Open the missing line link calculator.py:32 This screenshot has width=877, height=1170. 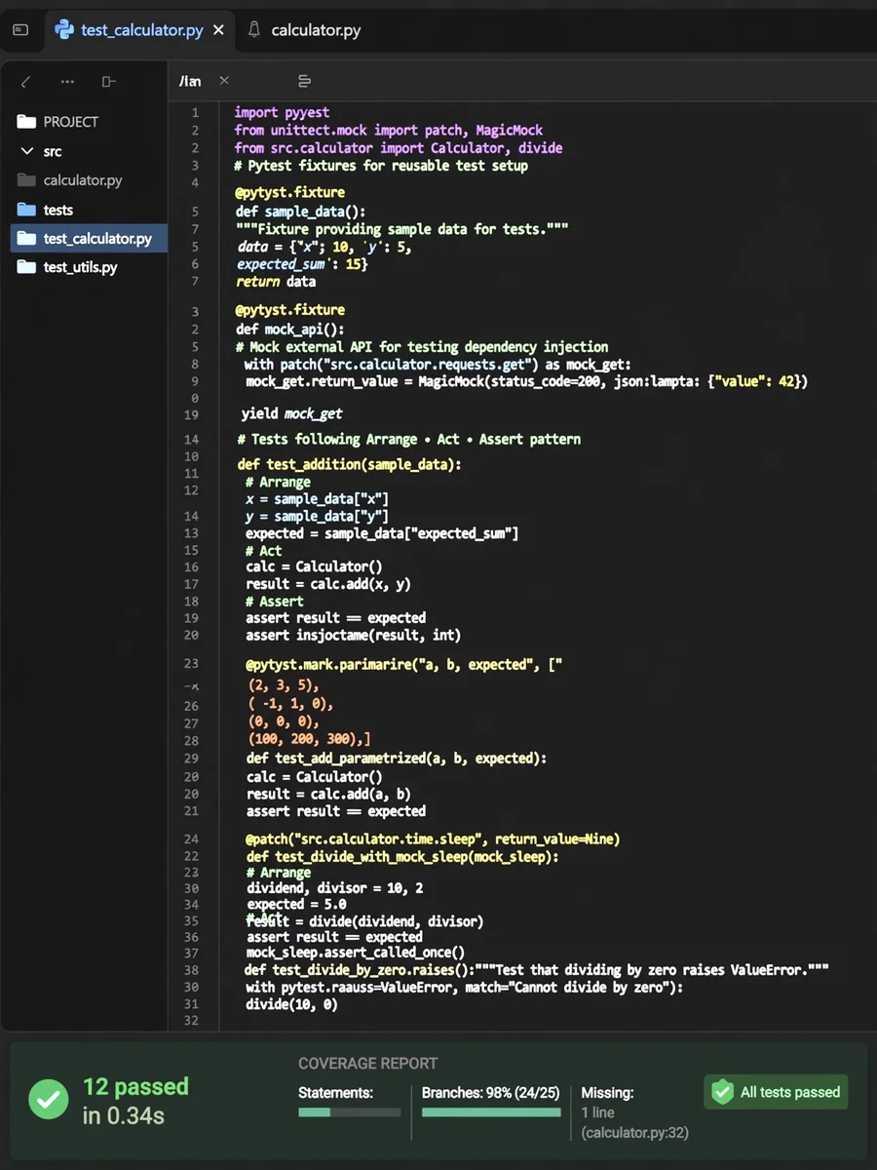635,1133
